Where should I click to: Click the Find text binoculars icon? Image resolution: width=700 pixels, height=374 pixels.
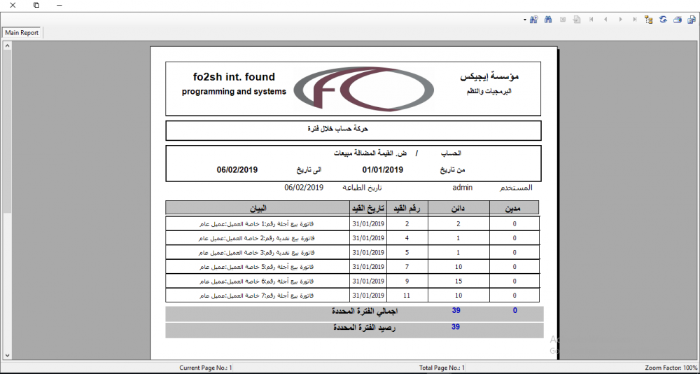pos(548,20)
